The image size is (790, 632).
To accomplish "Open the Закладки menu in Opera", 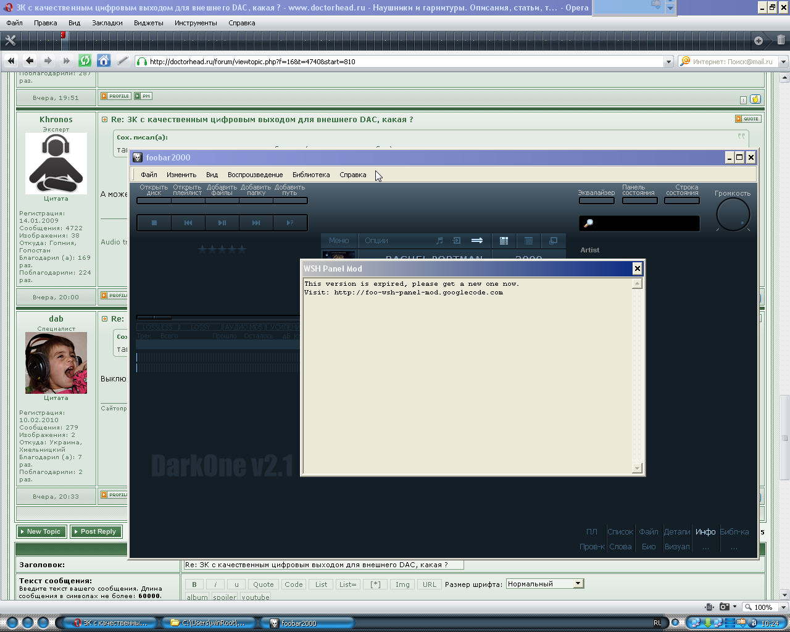I will [x=107, y=23].
